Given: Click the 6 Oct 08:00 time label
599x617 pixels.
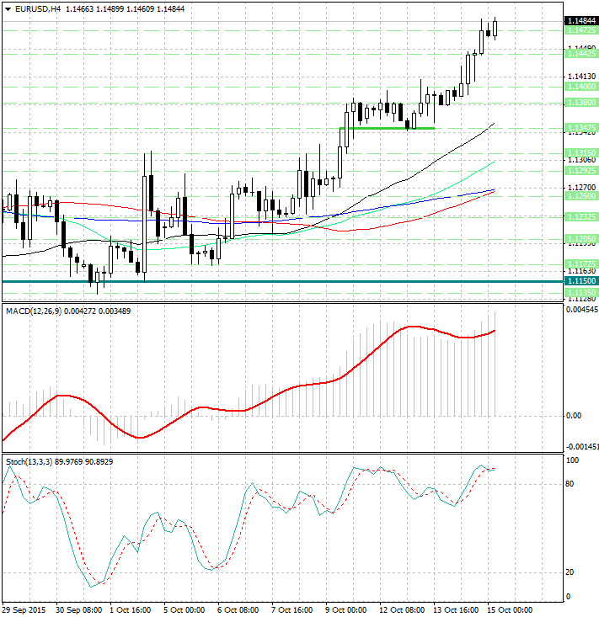Looking at the screenshot, I should pos(238,610).
